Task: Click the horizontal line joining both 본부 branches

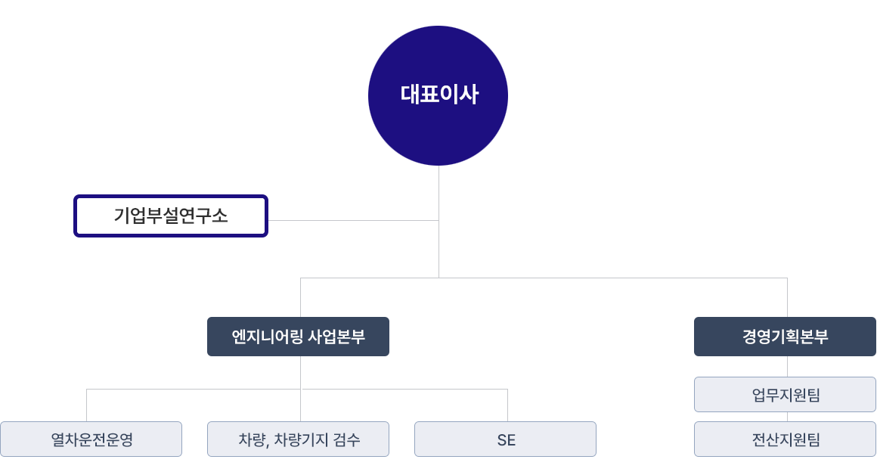Action: [544, 278]
